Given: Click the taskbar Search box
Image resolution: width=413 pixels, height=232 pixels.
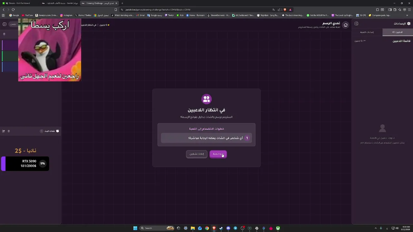Looking at the screenshot, I should click(x=157, y=228).
